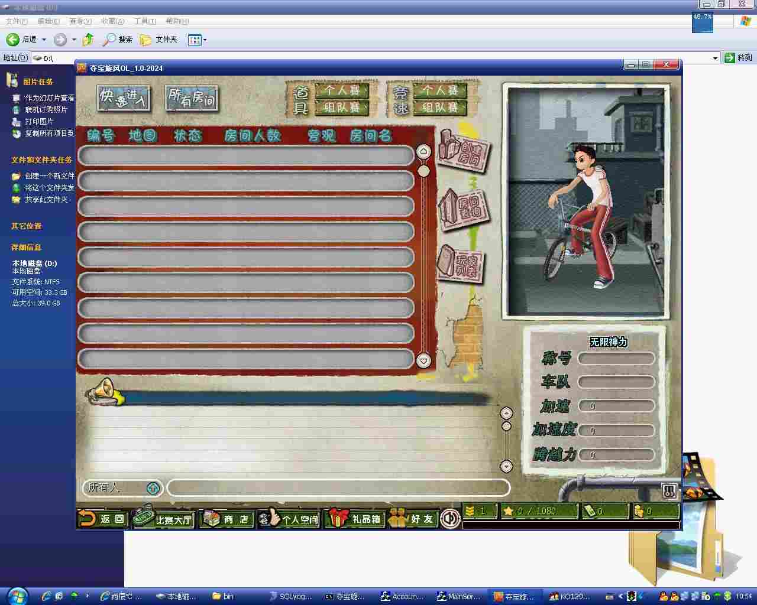This screenshot has height=605, width=757.
Task: Open the 玩家列表 player list icon
Action: tap(461, 264)
